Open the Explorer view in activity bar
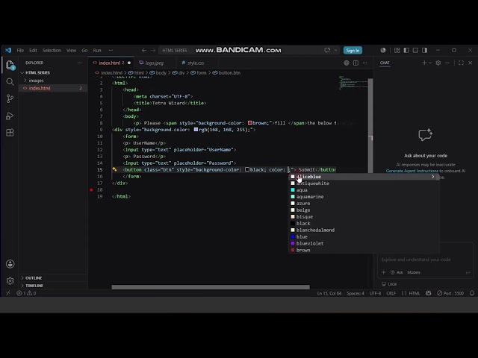478x358 pixels. (10, 65)
